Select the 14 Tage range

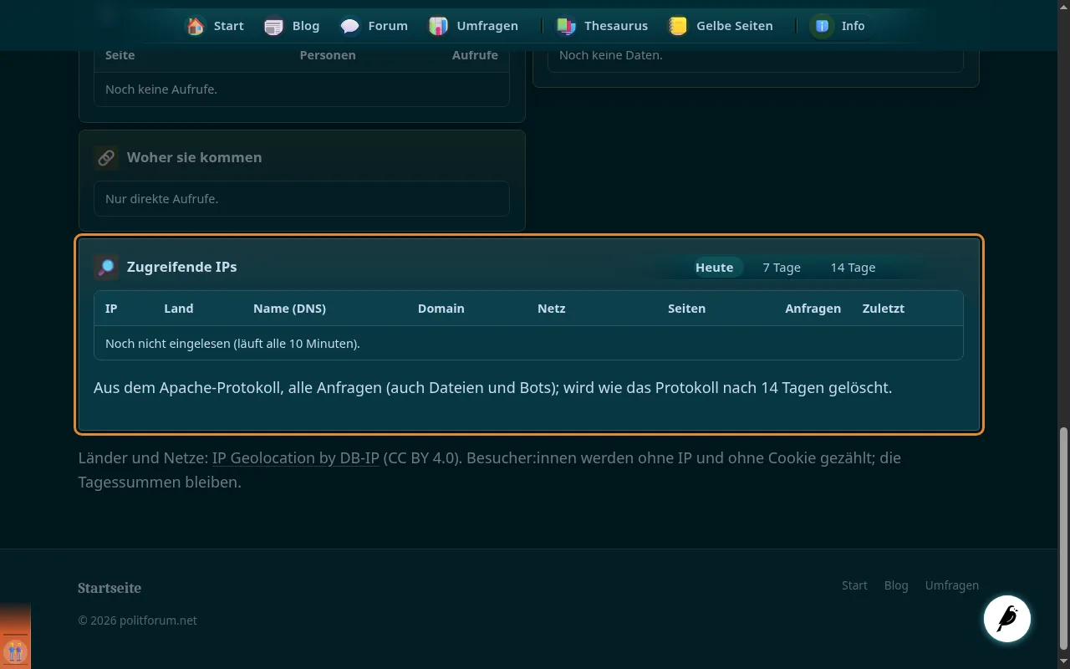point(853,268)
